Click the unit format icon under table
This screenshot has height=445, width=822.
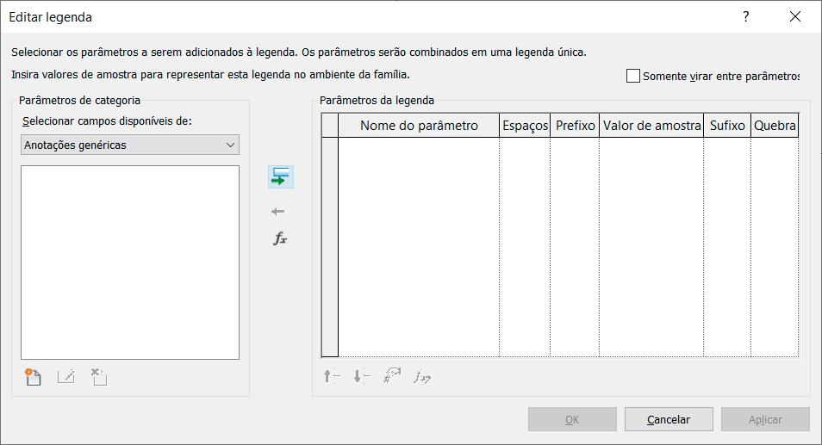pos(392,376)
